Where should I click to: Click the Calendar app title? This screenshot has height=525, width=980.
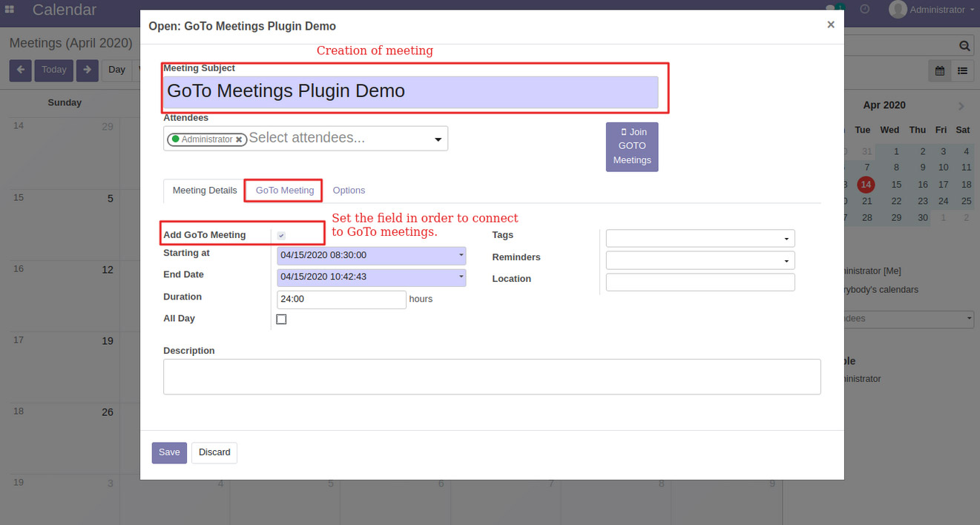pos(65,10)
